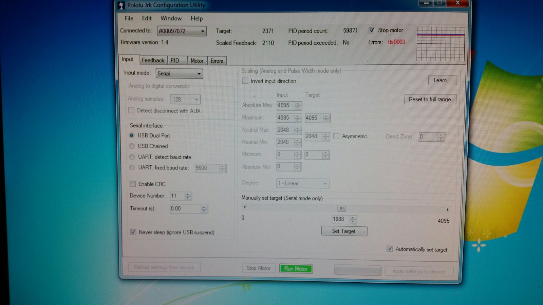
Task: Adjust the Dead Zone stepper
Action: point(441,137)
